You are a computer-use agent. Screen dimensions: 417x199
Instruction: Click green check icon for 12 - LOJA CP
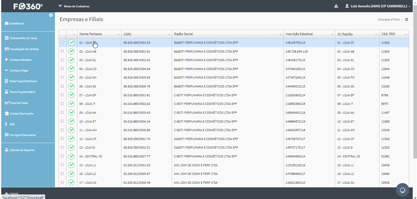pyautogui.click(x=71, y=139)
